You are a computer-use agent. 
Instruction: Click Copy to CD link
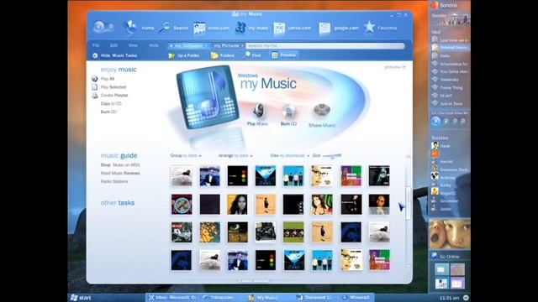click(111, 103)
